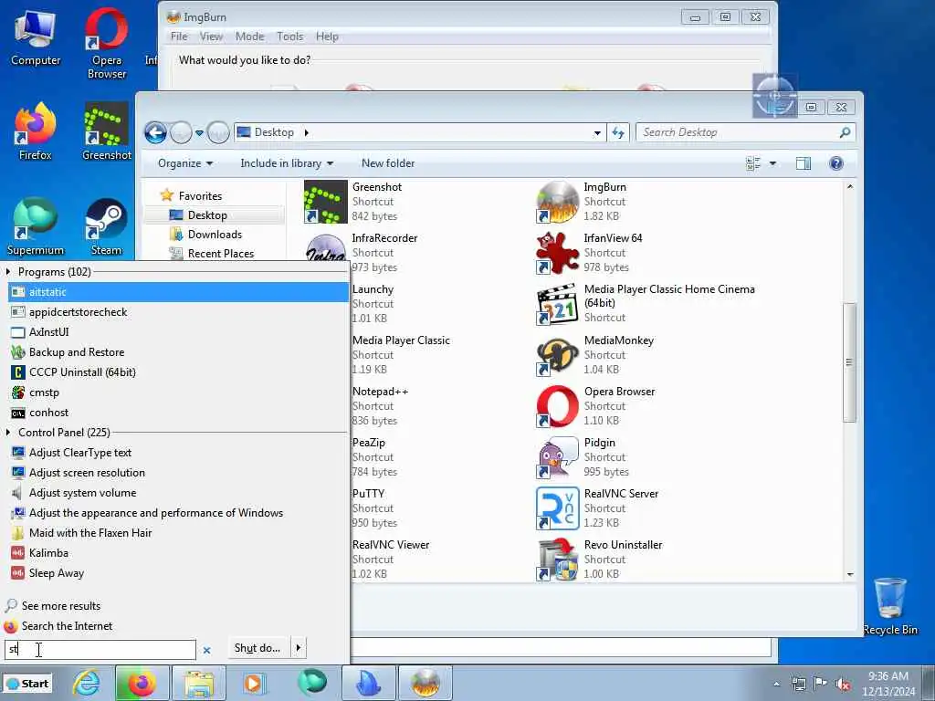The image size is (935, 701).
Task: Click See more results link
Action: pos(61,606)
